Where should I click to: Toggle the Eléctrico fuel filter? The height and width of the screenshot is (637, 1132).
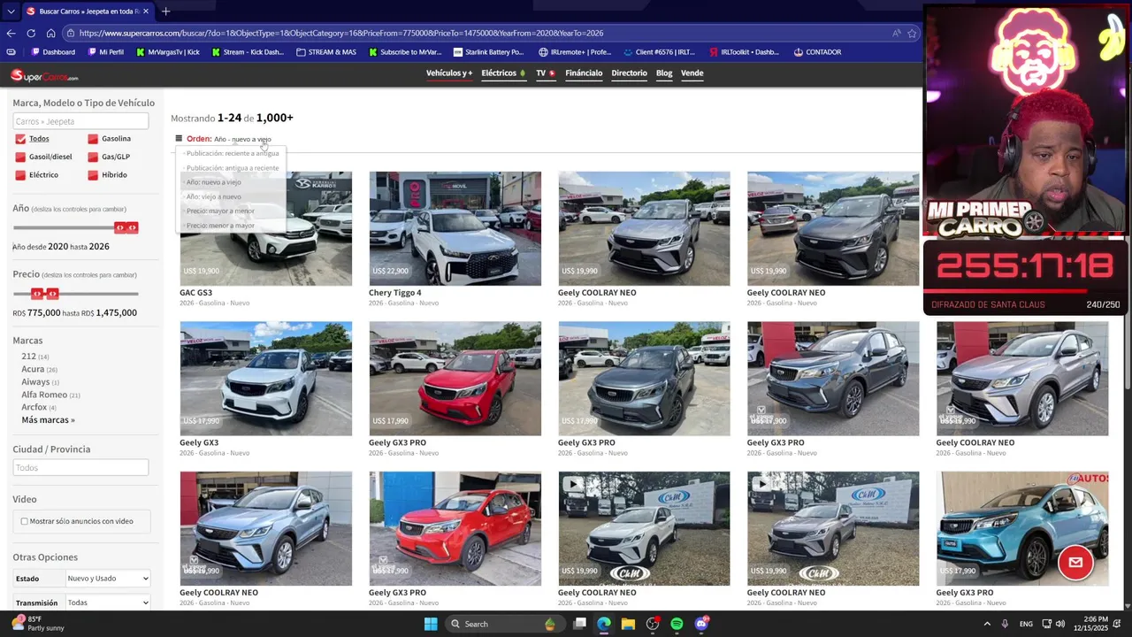(x=20, y=175)
